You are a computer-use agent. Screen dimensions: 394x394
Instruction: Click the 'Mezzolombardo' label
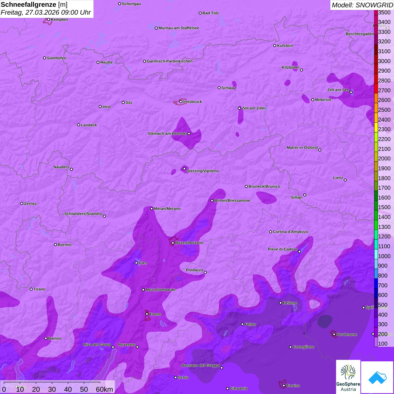[x=160, y=290]
